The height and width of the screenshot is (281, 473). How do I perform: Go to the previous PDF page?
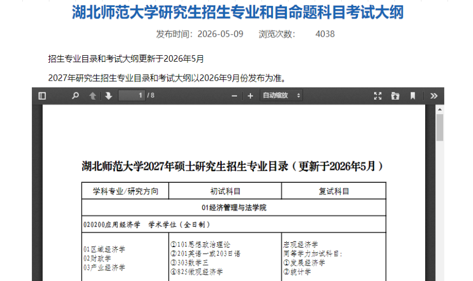pos(92,96)
